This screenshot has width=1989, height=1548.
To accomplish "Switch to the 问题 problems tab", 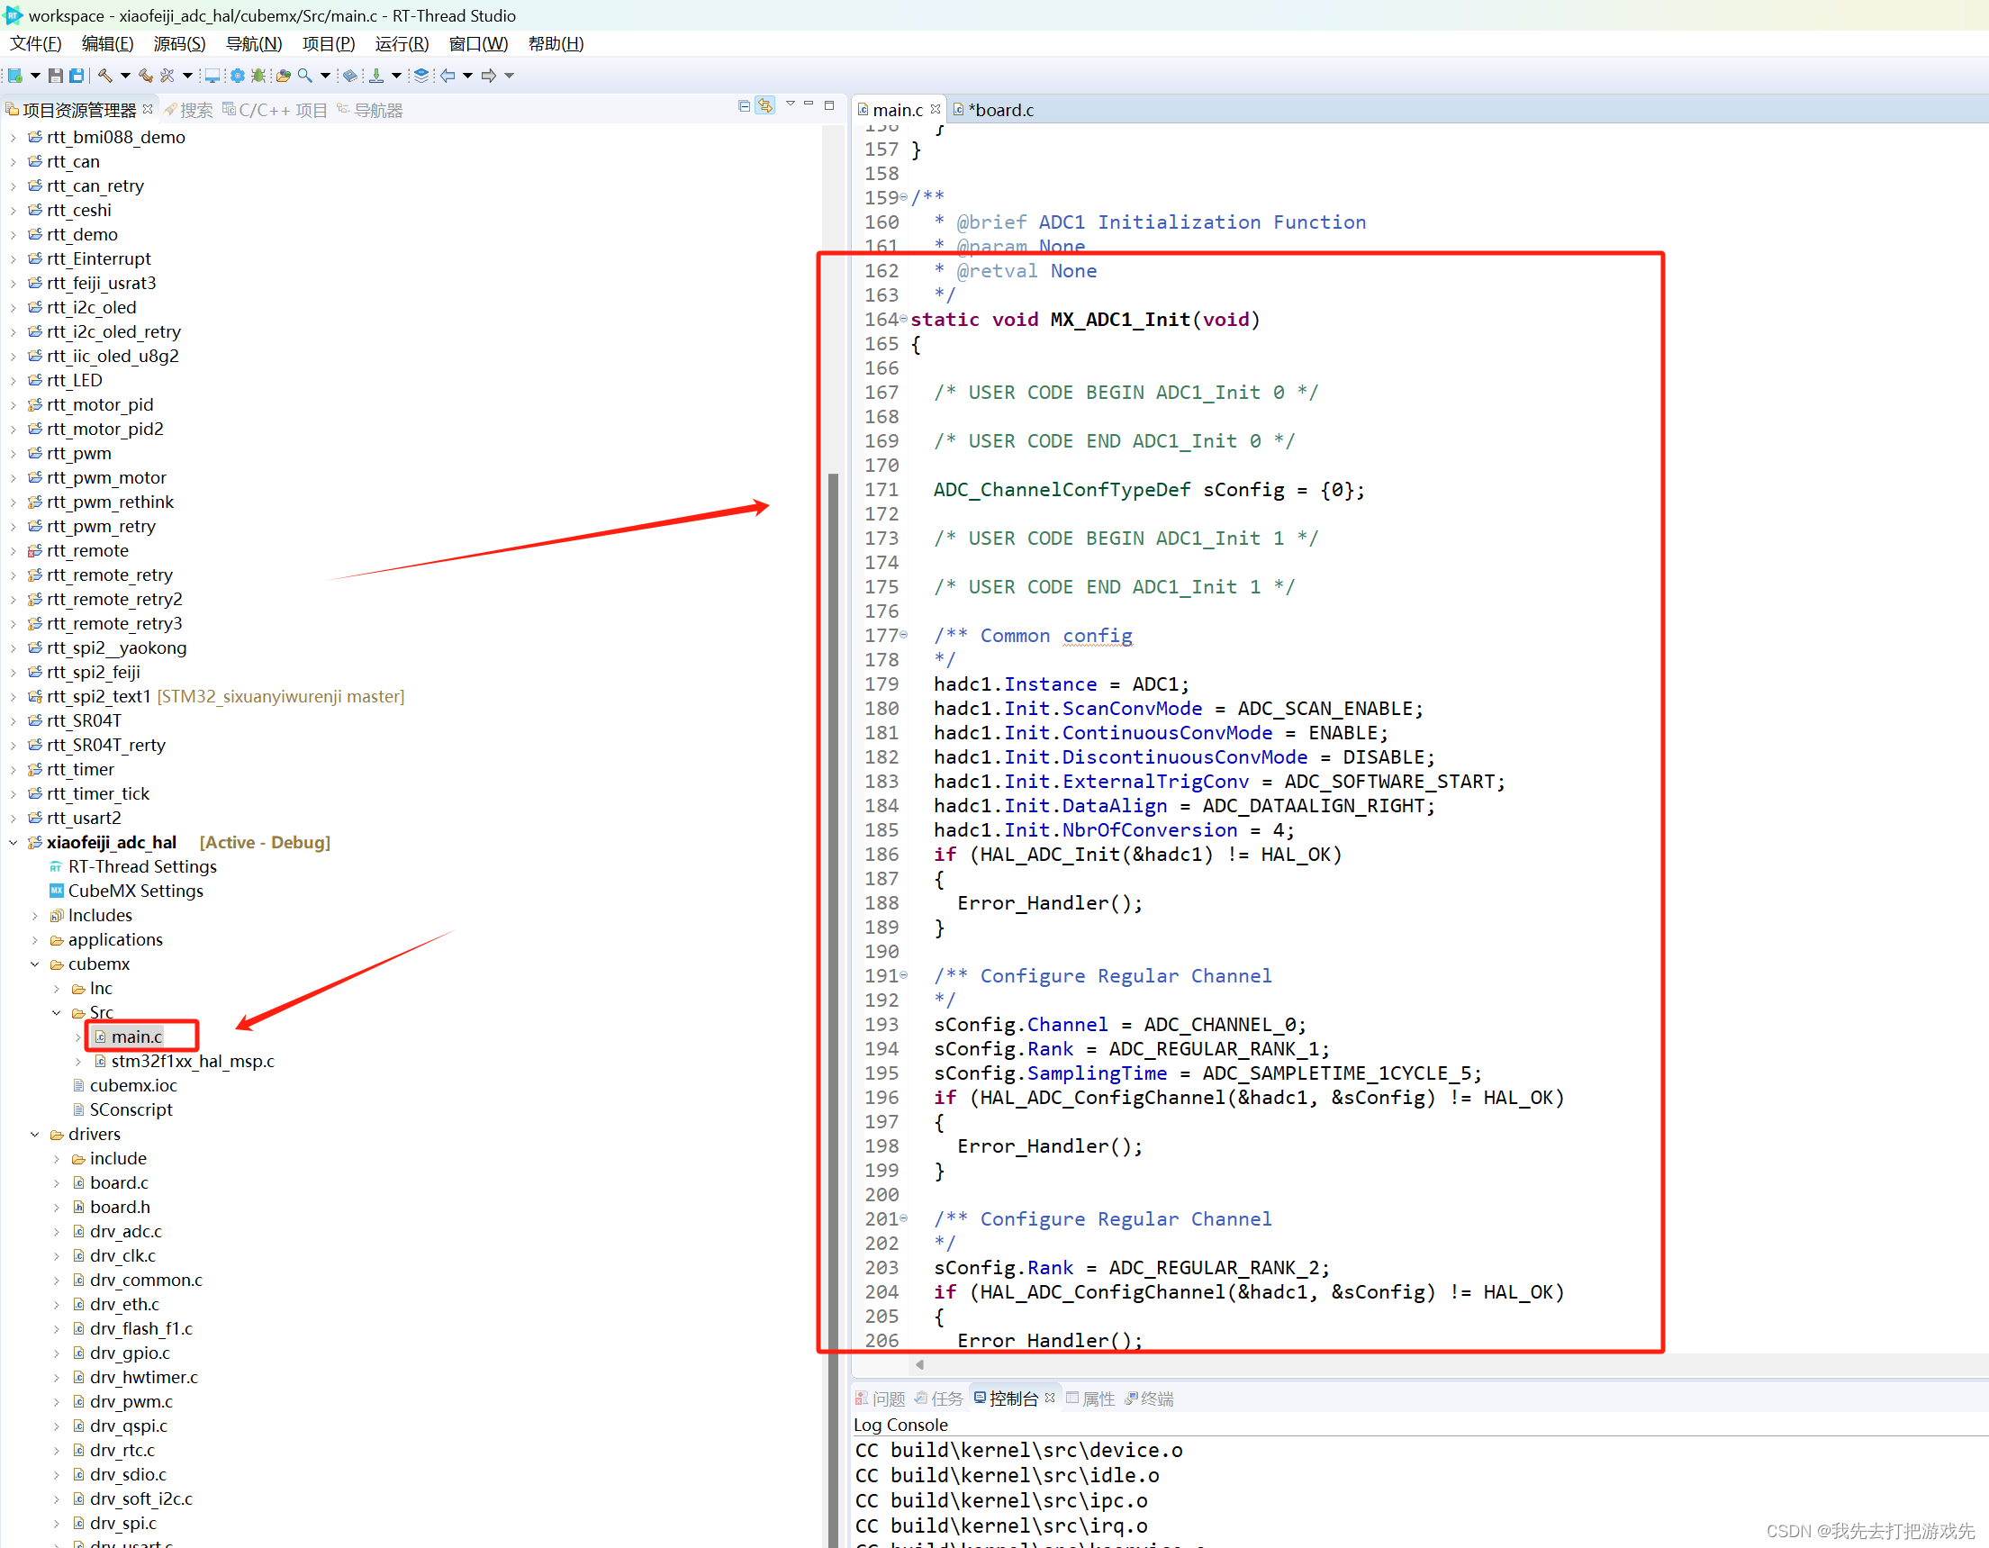I will pos(881,1399).
